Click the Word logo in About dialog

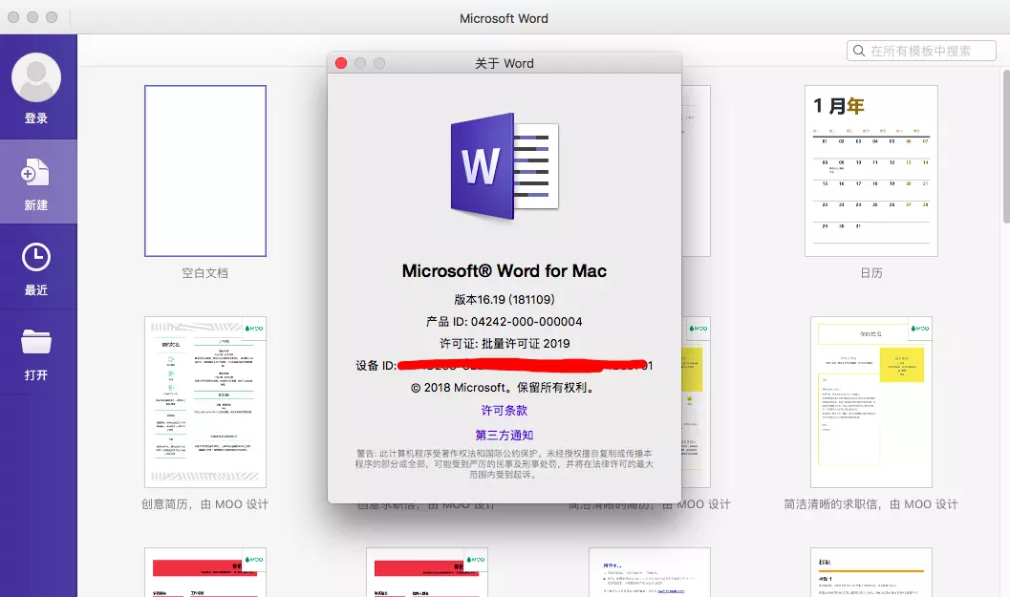coord(505,166)
